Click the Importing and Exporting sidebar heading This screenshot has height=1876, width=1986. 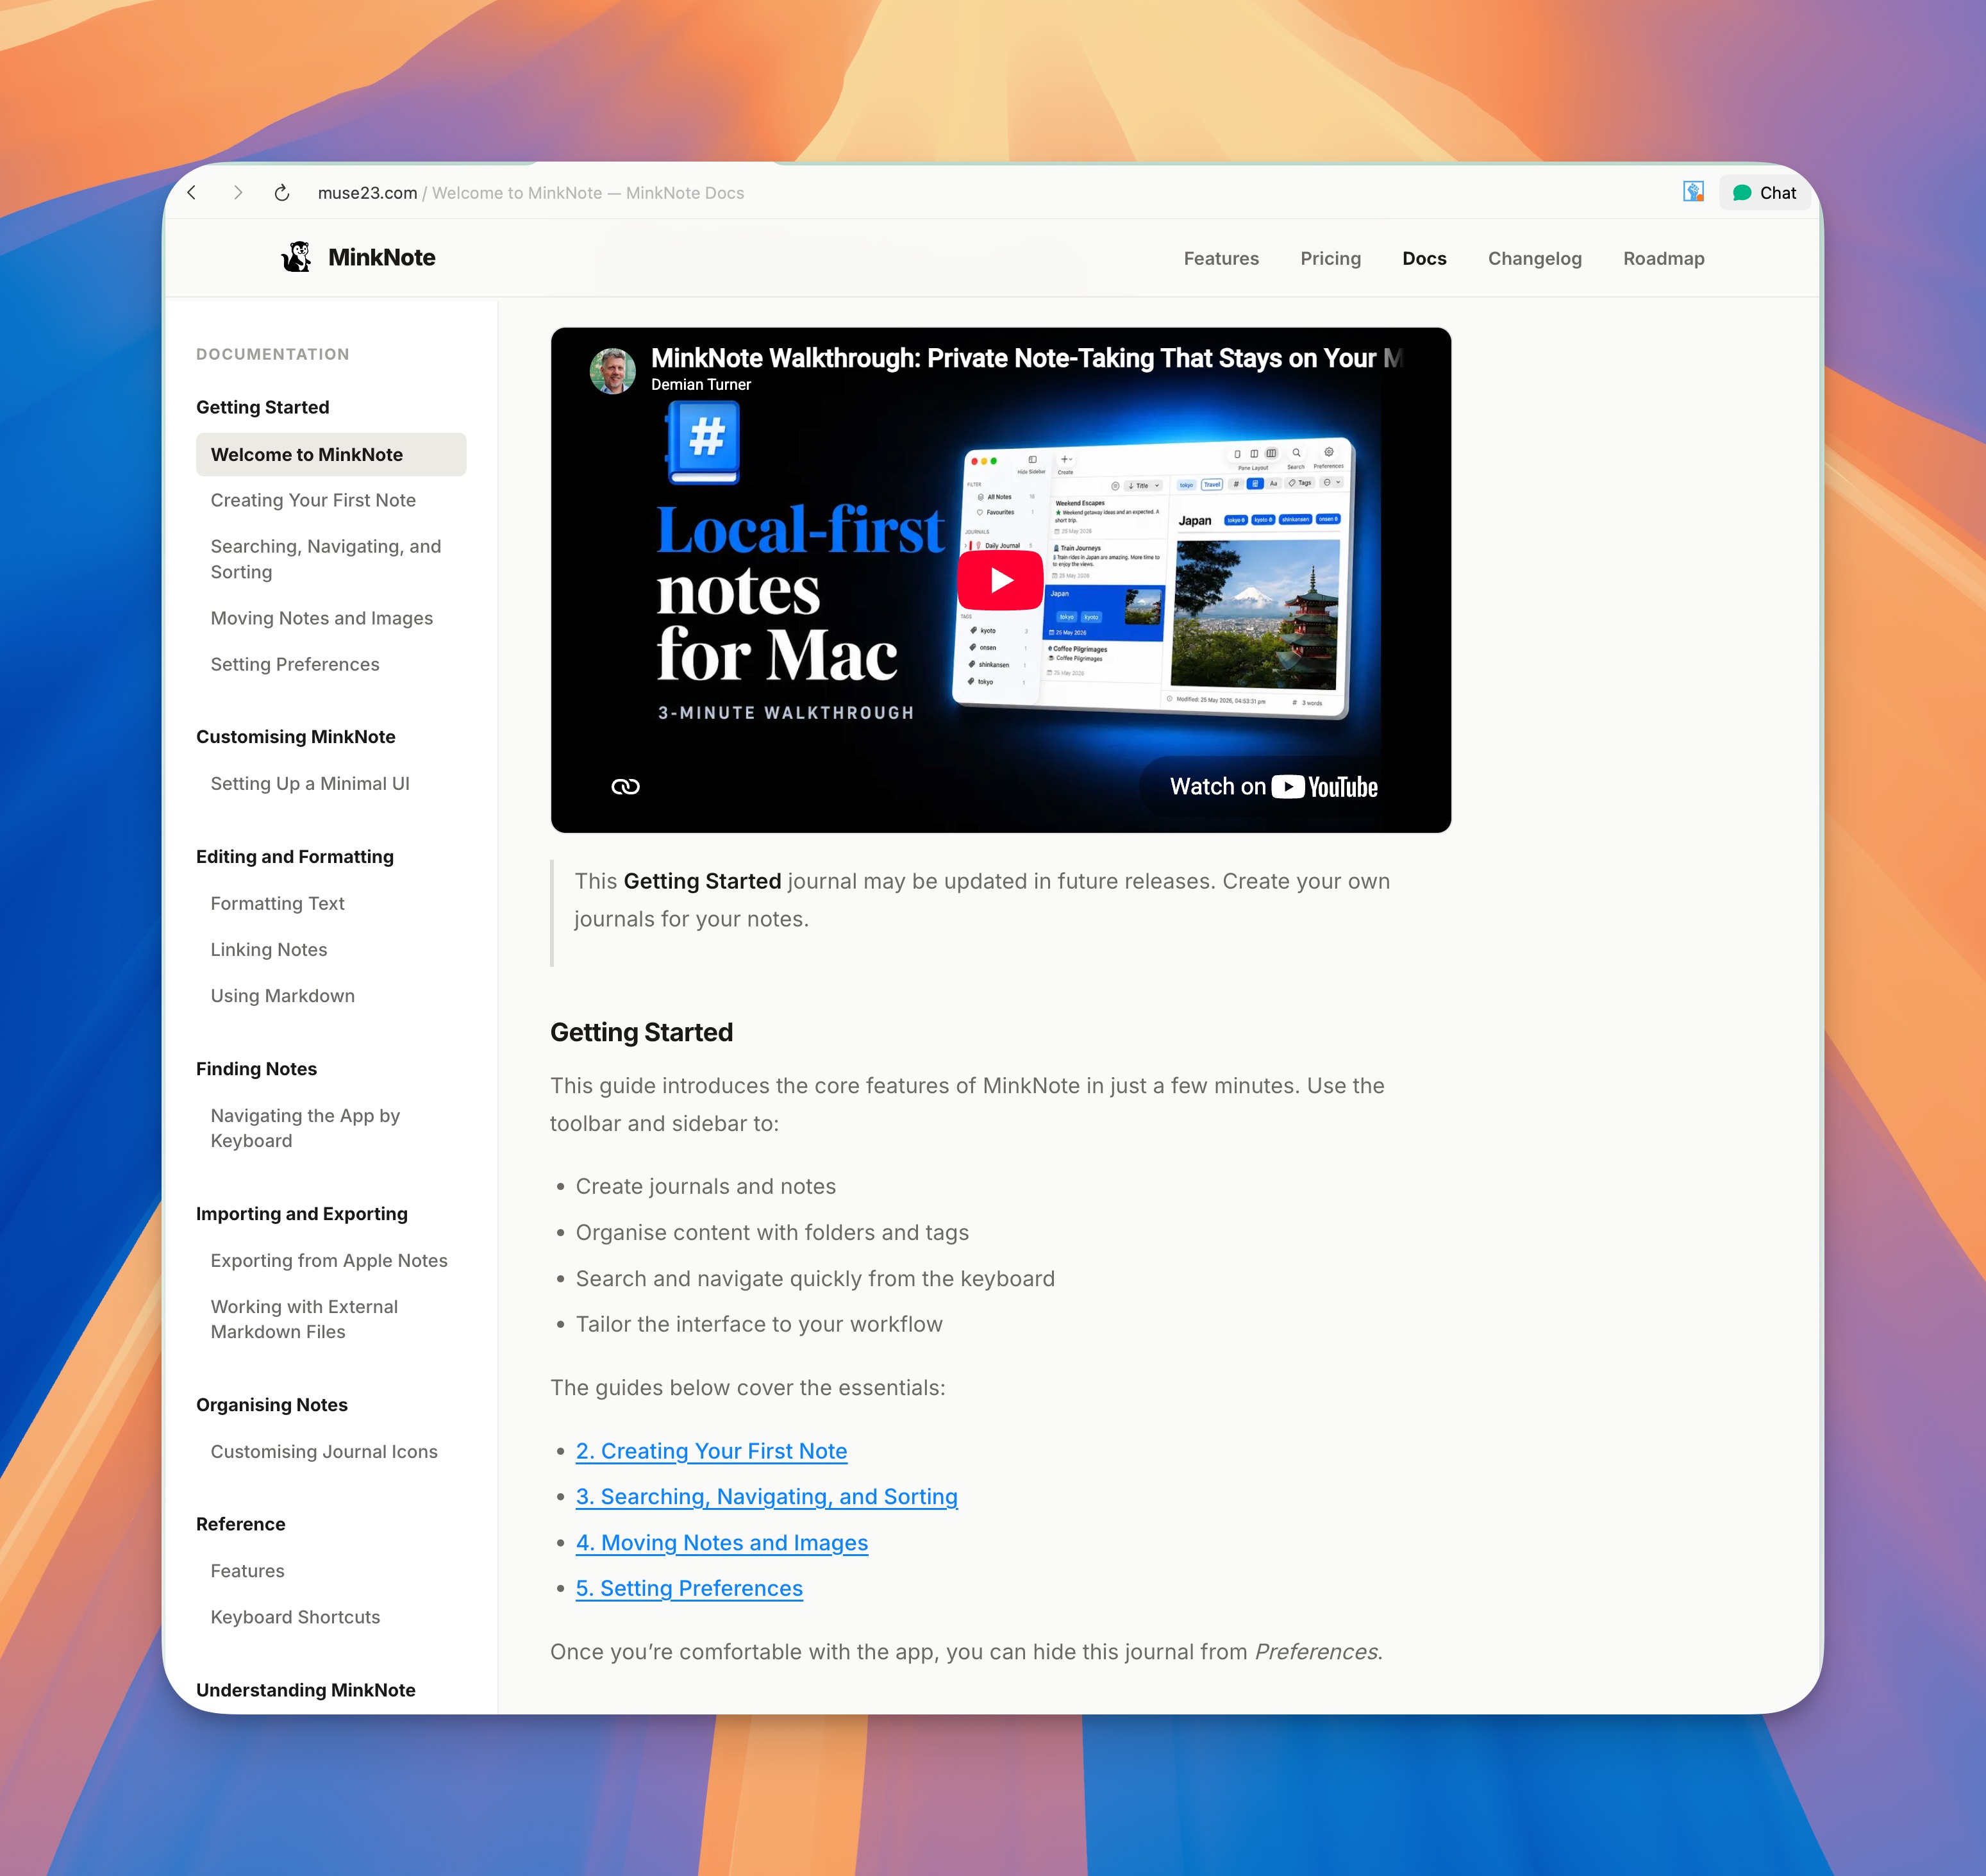click(x=302, y=1214)
